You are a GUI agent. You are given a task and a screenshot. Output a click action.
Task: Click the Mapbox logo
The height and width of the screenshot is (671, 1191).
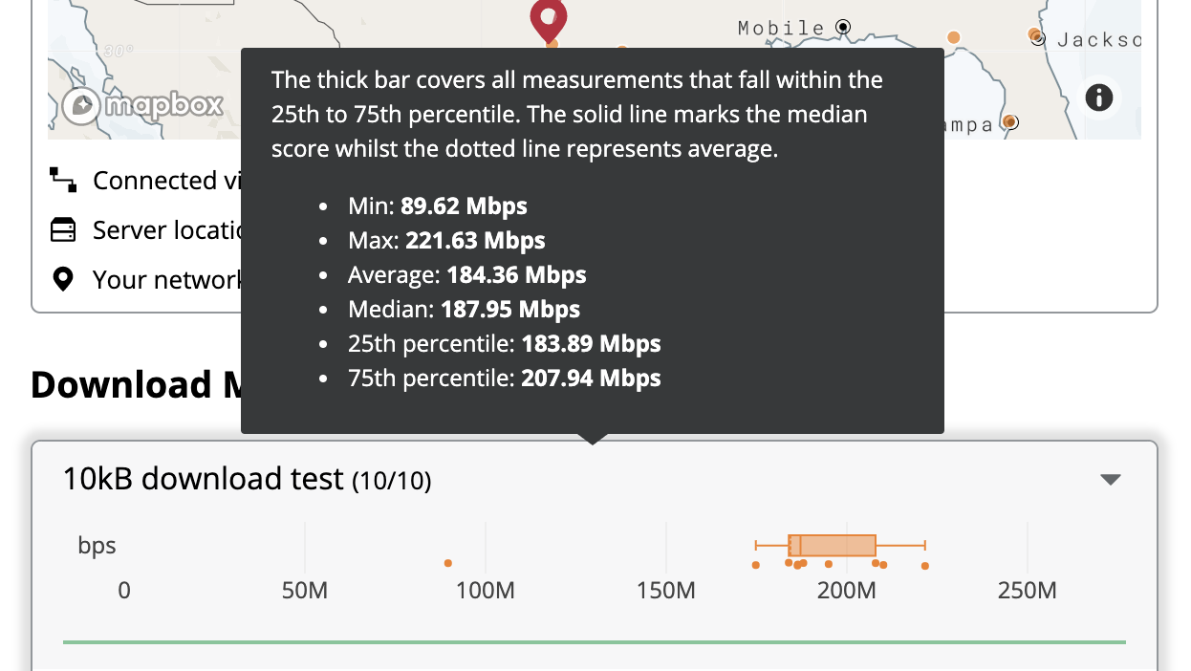click(x=143, y=105)
